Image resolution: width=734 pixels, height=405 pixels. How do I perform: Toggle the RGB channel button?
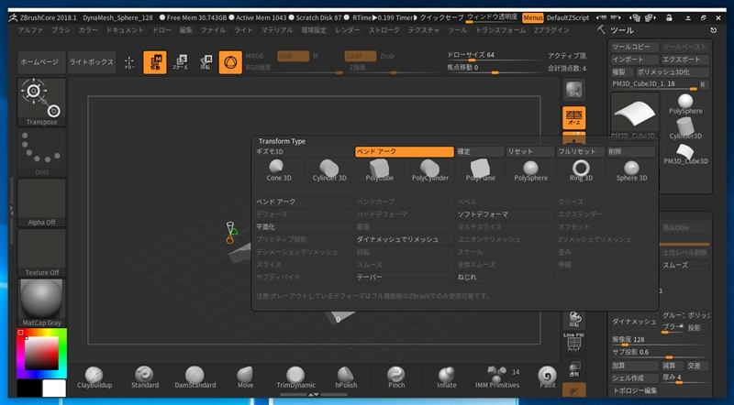293,56
